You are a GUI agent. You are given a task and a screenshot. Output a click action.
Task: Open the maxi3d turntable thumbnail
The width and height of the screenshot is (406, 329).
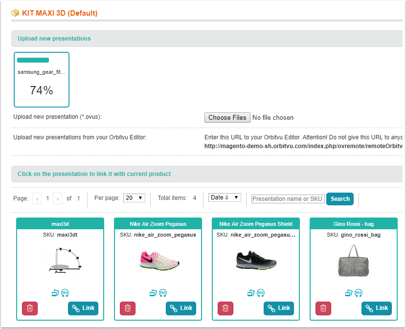pyautogui.click(x=65, y=261)
